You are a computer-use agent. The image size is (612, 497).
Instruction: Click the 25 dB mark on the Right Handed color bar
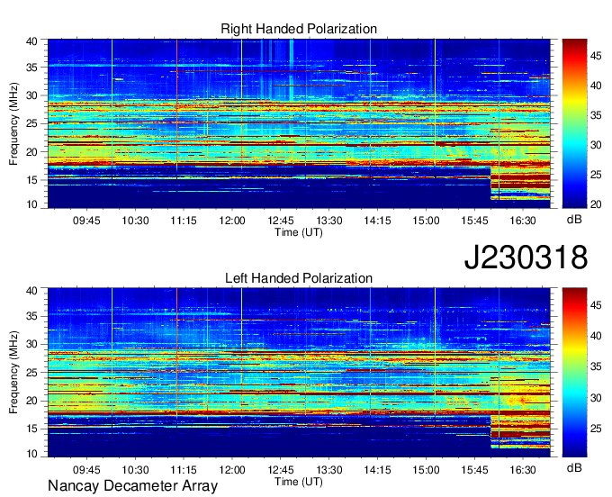596,175
